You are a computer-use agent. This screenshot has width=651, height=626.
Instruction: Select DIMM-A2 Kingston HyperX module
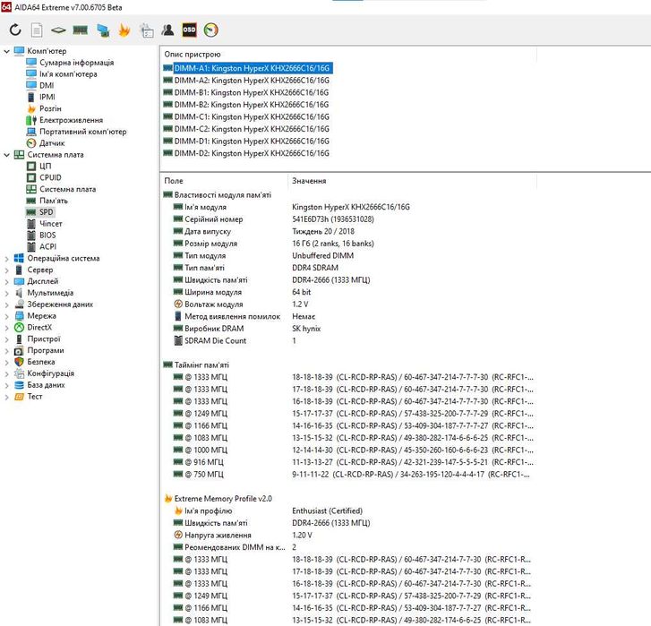click(252, 81)
